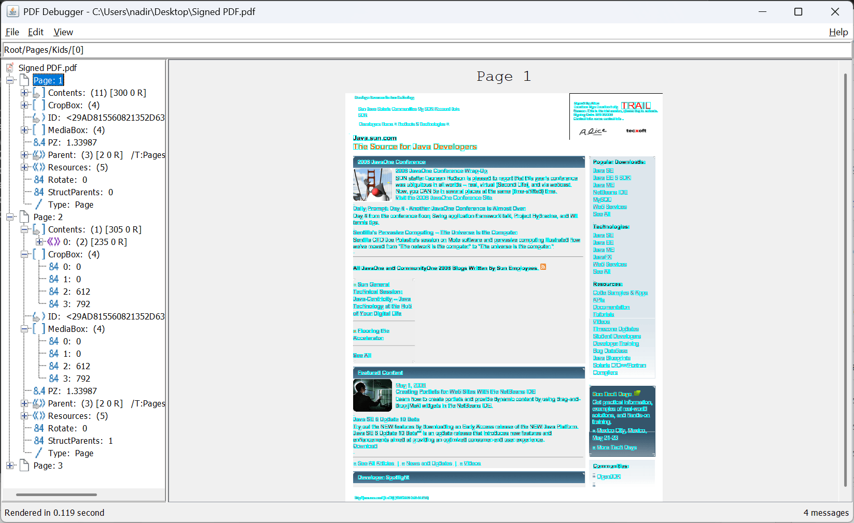Expand the Page: 3 tree node

(x=10, y=466)
